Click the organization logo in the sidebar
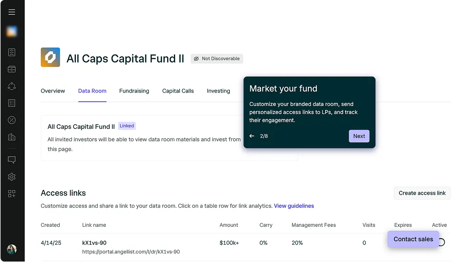460x262 pixels. click(x=12, y=31)
